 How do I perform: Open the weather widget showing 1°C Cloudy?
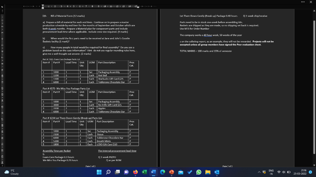[x=11, y=172]
